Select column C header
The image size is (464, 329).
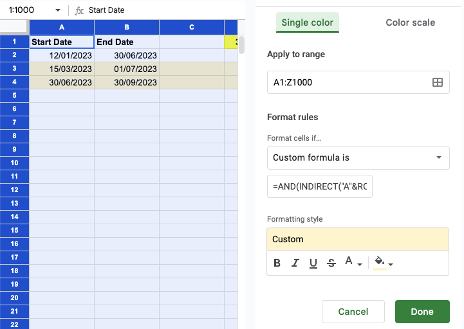[192, 27]
